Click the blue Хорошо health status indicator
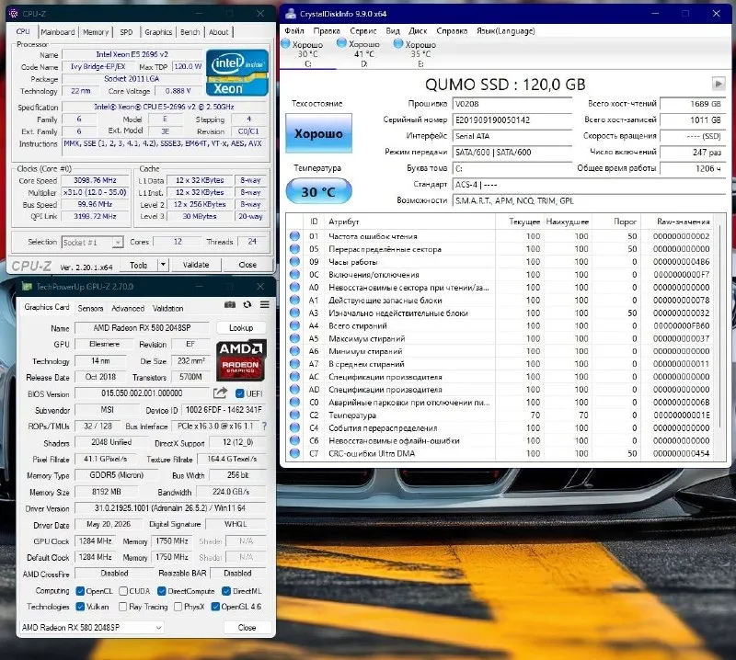 tap(318, 133)
